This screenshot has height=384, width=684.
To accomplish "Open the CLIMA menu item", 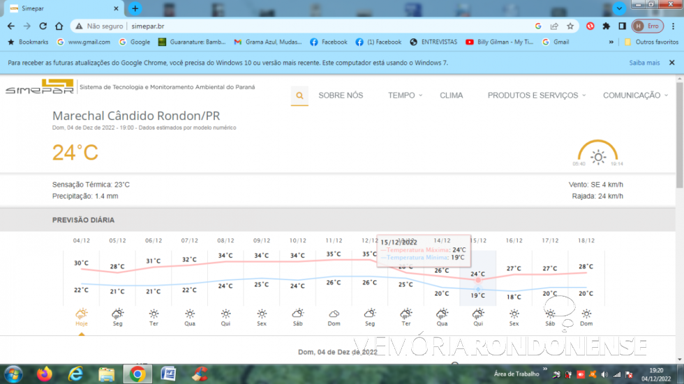I will [451, 95].
